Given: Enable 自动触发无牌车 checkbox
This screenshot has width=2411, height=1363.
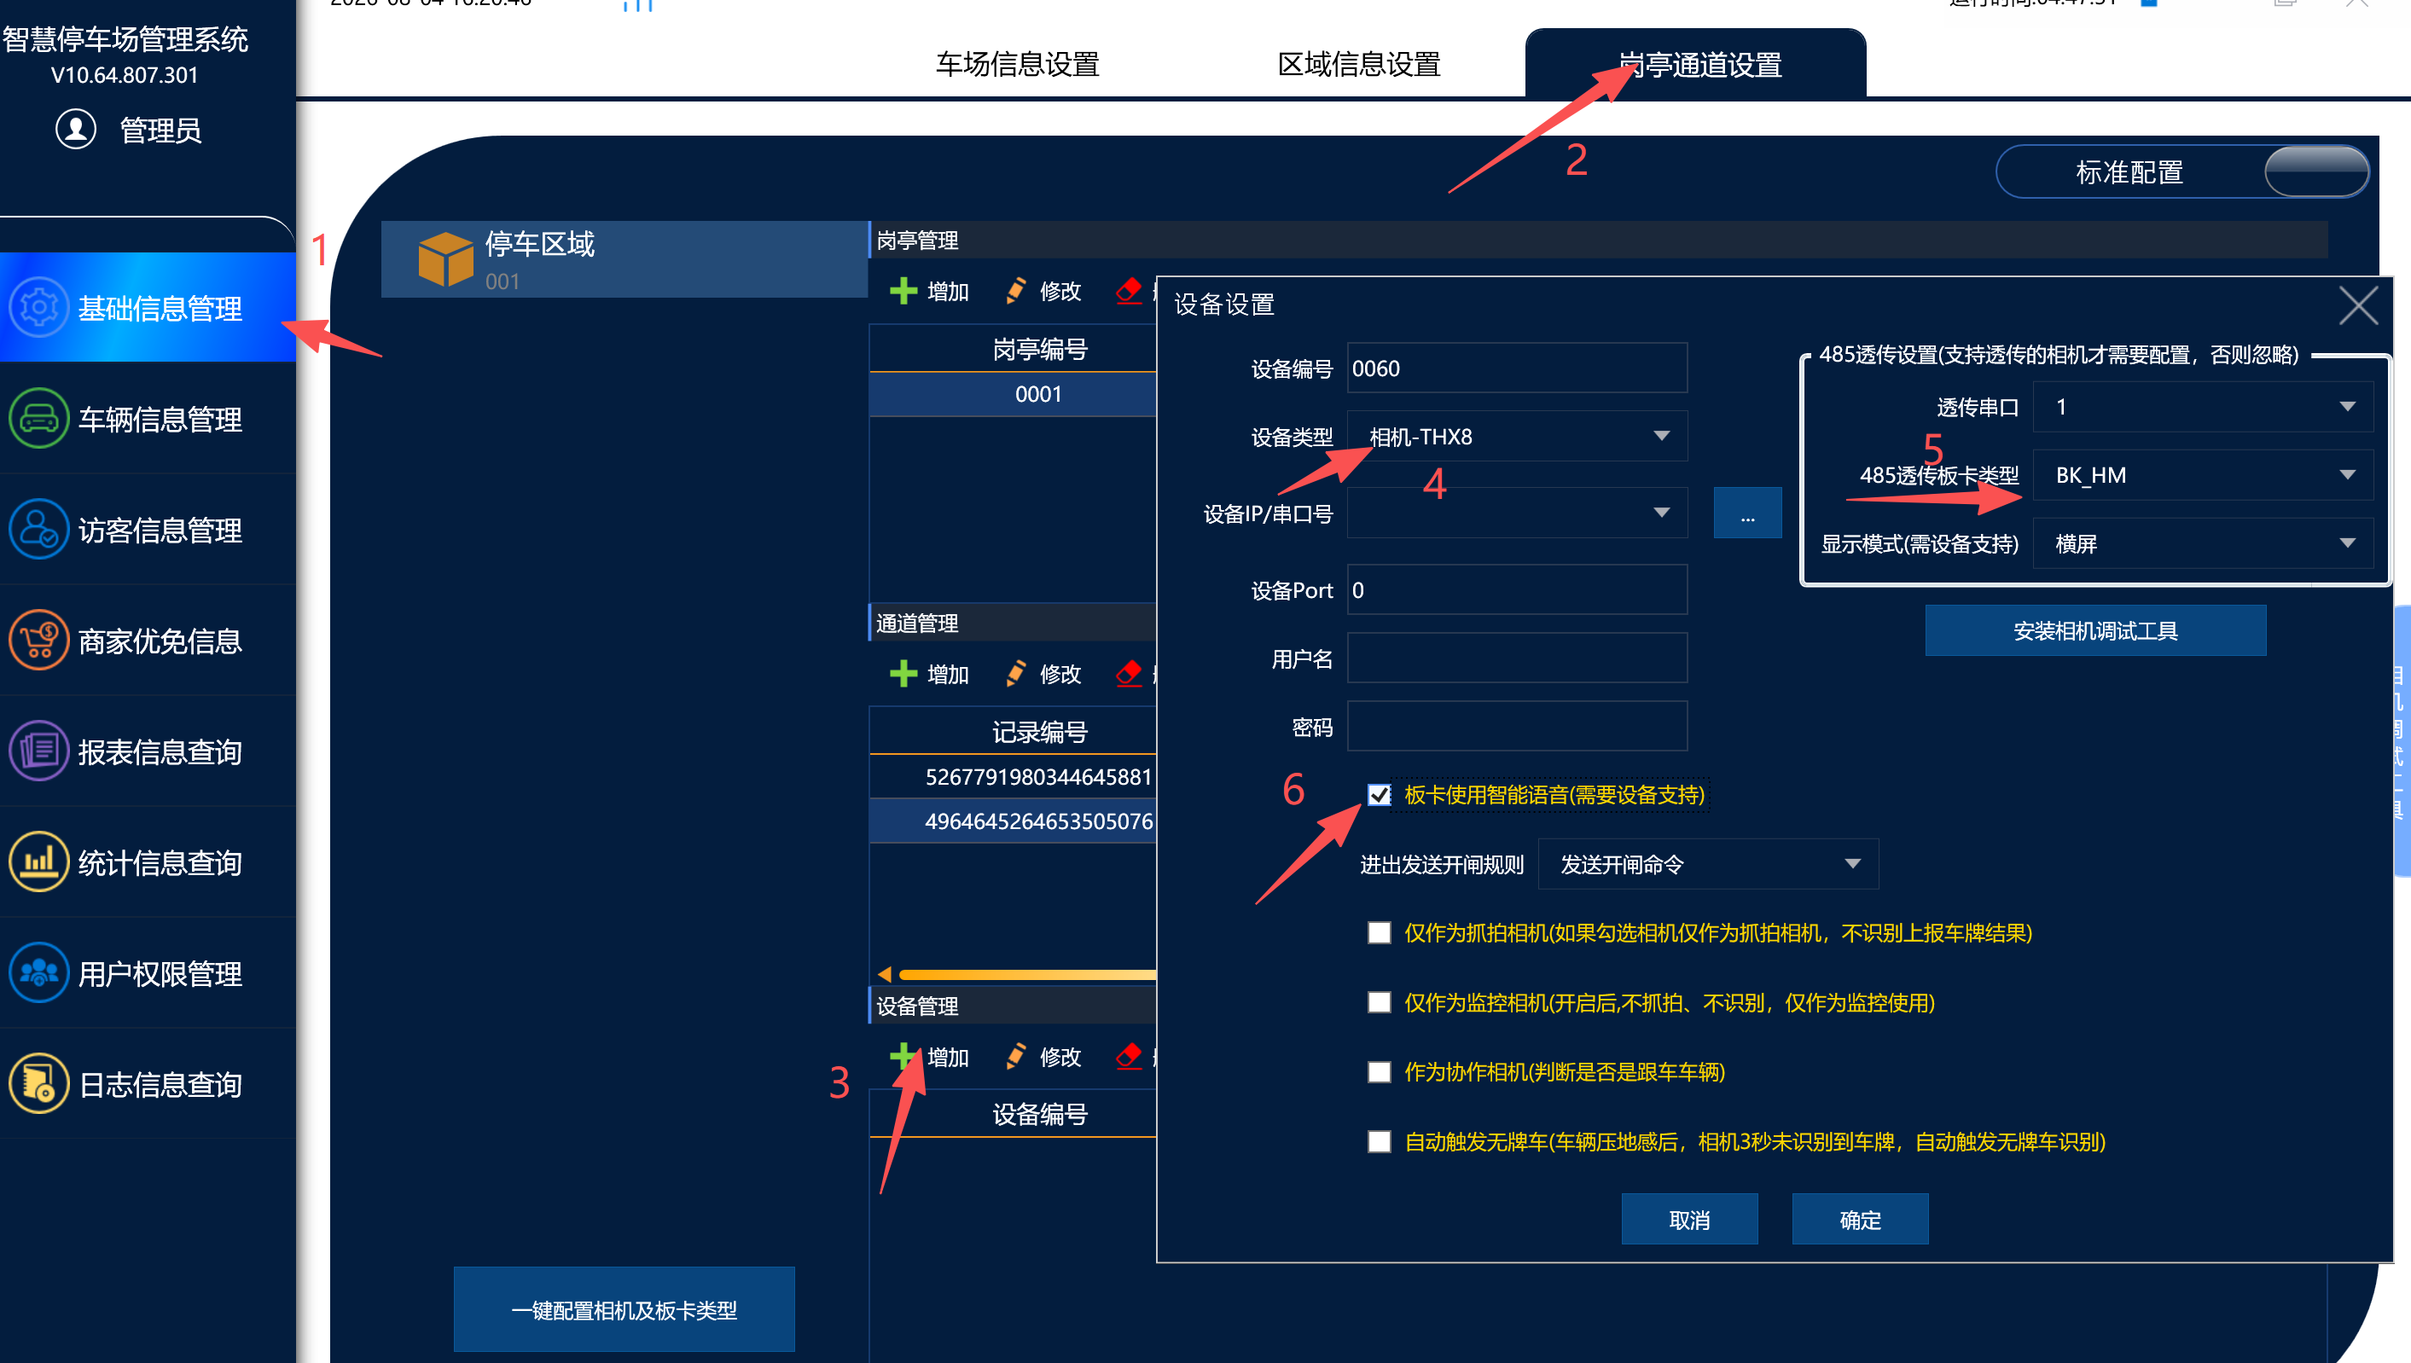Looking at the screenshot, I should 1380,1142.
